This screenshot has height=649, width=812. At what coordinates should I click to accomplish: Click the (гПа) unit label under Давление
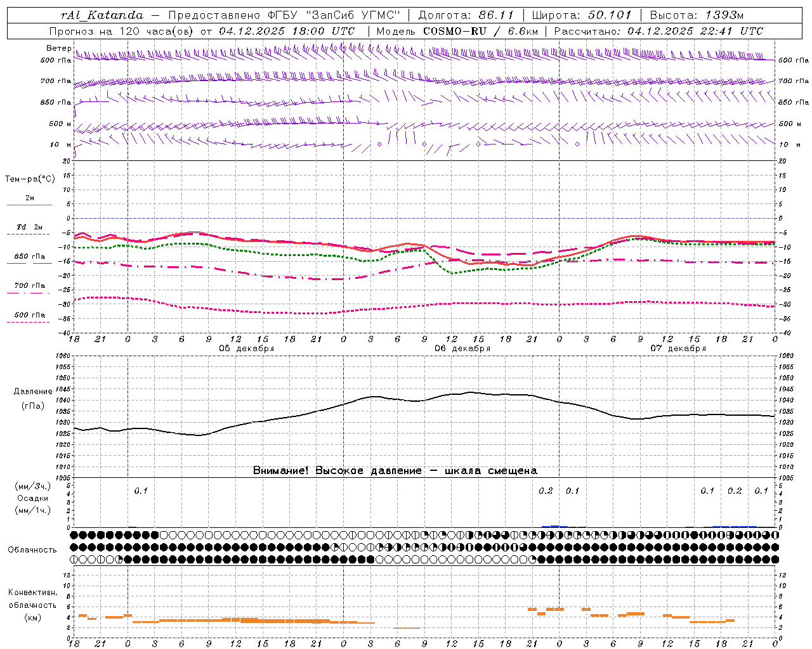click(x=33, y=406)
